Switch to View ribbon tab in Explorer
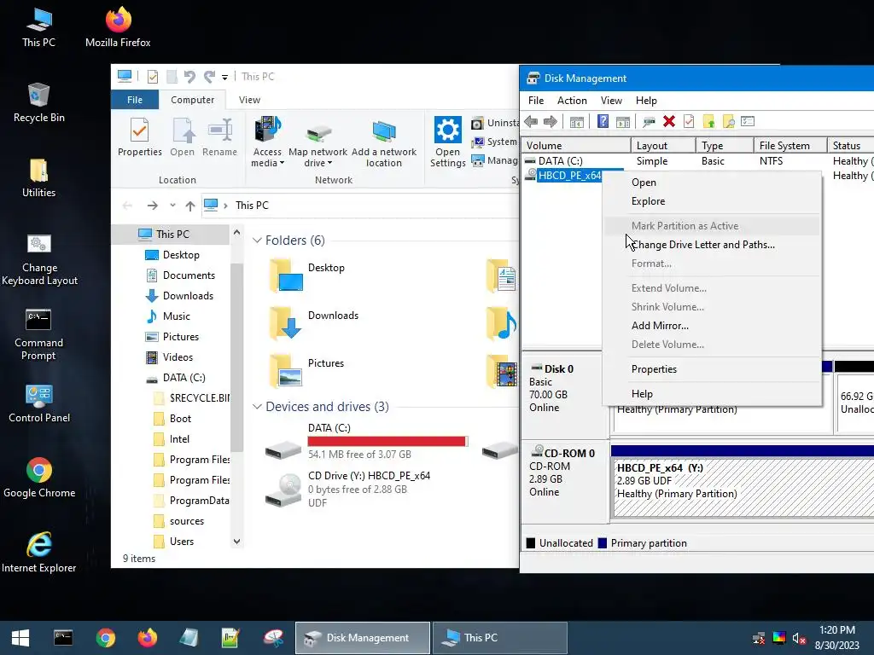Screen dimensions: 874x655 [249, 100]
